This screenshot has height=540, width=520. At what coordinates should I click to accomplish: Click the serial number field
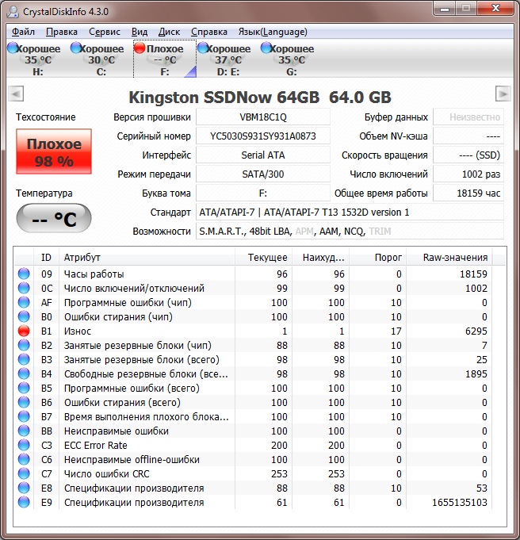(262, 136)
